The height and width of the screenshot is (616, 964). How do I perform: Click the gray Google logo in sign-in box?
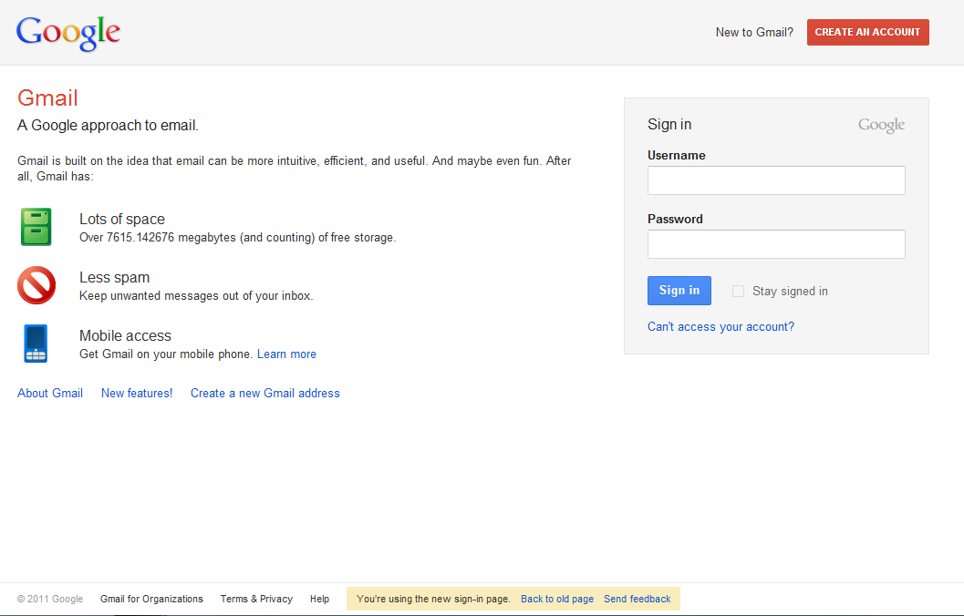pos(882,125)
